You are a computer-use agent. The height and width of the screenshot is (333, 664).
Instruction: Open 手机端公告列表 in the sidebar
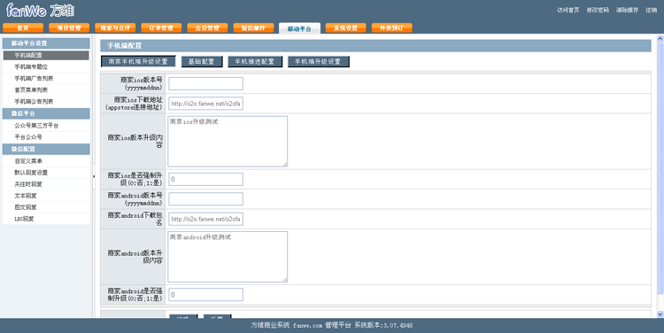pos(46,101)
